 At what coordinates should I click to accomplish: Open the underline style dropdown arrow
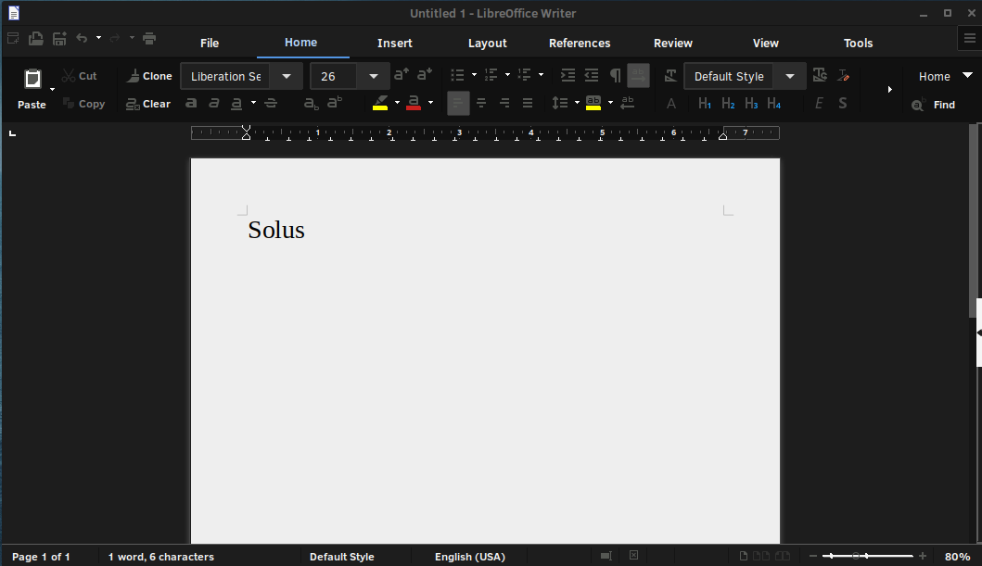[253, 103]
